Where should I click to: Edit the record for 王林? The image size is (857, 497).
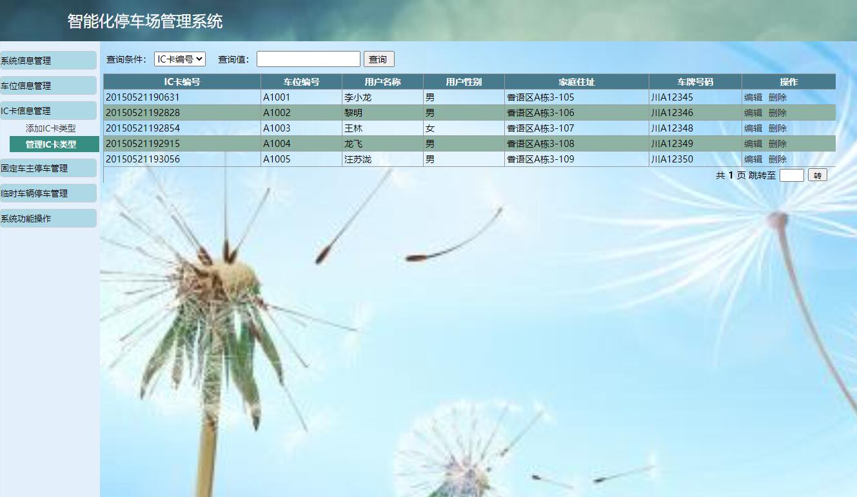752,128
